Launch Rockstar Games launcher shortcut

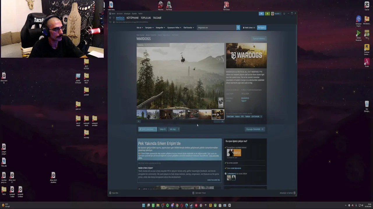[x=367, y=50]
